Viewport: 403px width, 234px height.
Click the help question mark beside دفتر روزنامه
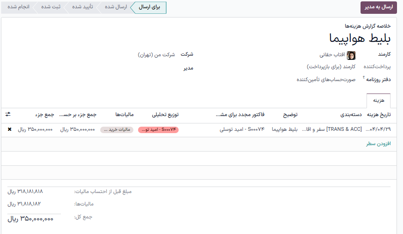[364, 78]
